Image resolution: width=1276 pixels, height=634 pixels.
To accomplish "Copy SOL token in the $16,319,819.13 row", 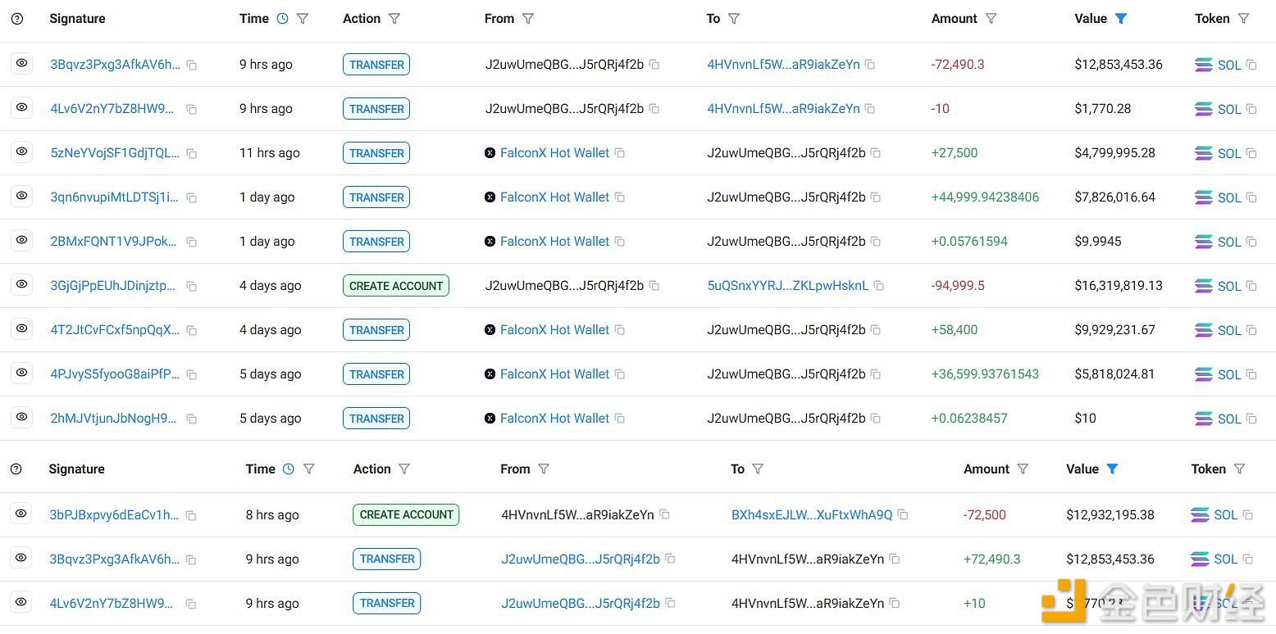I will (x=1251, y=286).
